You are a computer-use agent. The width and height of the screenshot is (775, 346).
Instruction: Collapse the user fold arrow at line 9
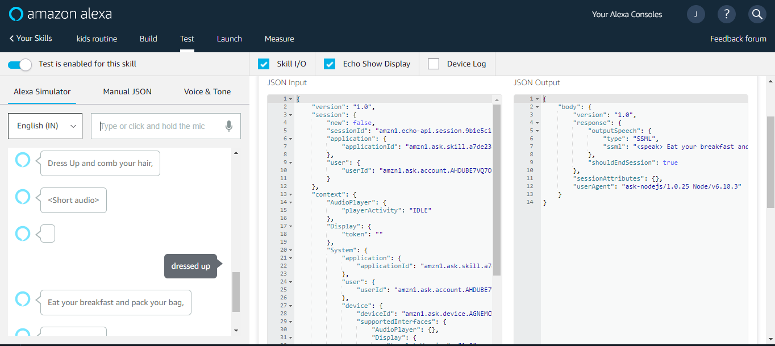point(291,162)
